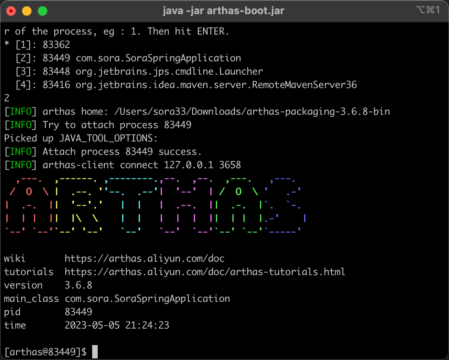Click the version number 3.6.8
Image resolution: width=449 pixels, height=360 pixels.
[78, 285]
